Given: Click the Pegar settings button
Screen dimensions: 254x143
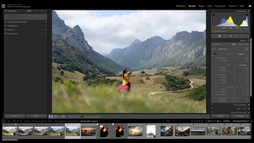Looking at the screenshot, I should click(37, 116).
